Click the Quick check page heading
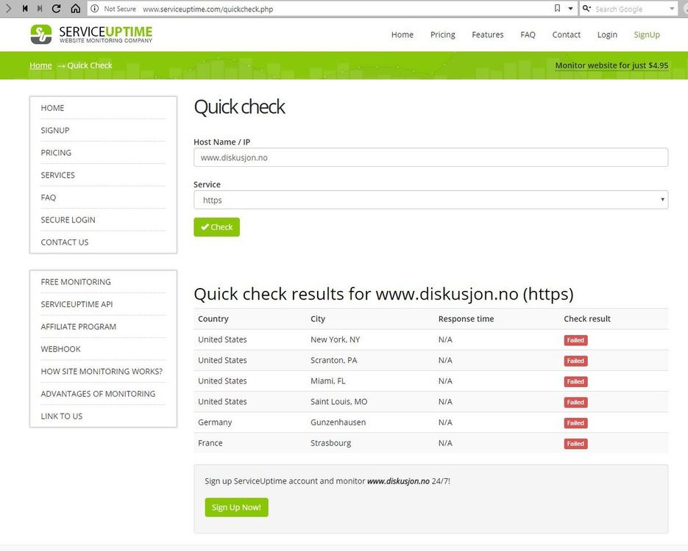Image resolution: width=688 pixels, height=551 pixels. (240, 107)
